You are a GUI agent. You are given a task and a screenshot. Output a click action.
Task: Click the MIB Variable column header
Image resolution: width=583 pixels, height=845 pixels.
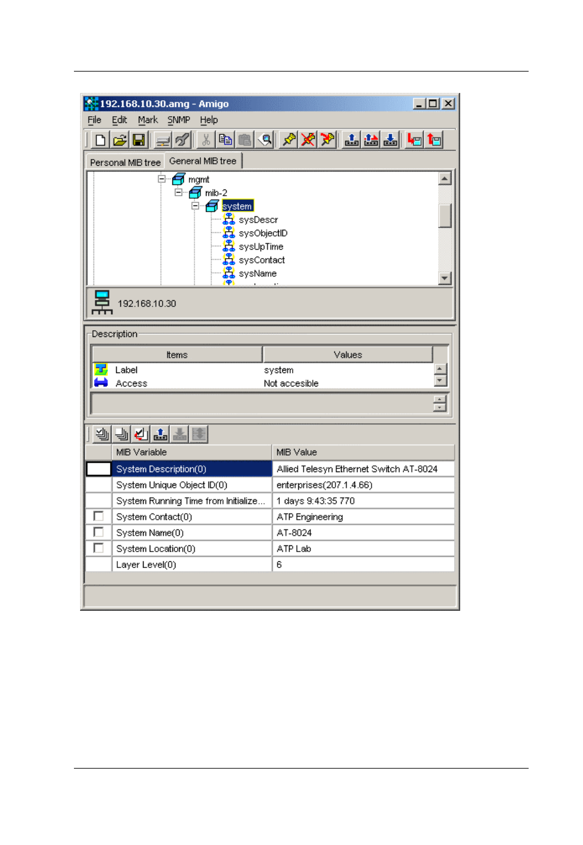191,452
